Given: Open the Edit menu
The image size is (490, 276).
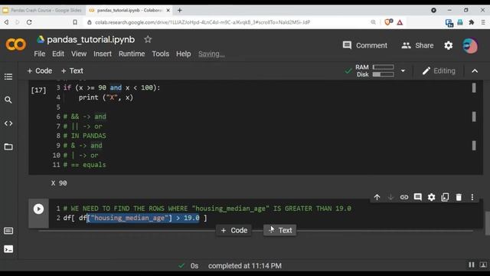Looking at the screenshot, I should coord(58,54).
